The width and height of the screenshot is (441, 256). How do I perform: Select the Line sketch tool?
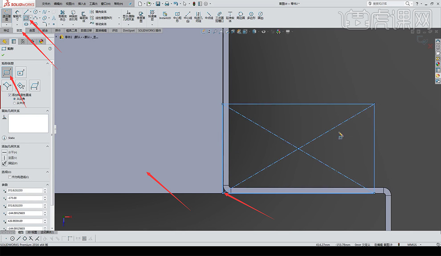click(26, 12)
